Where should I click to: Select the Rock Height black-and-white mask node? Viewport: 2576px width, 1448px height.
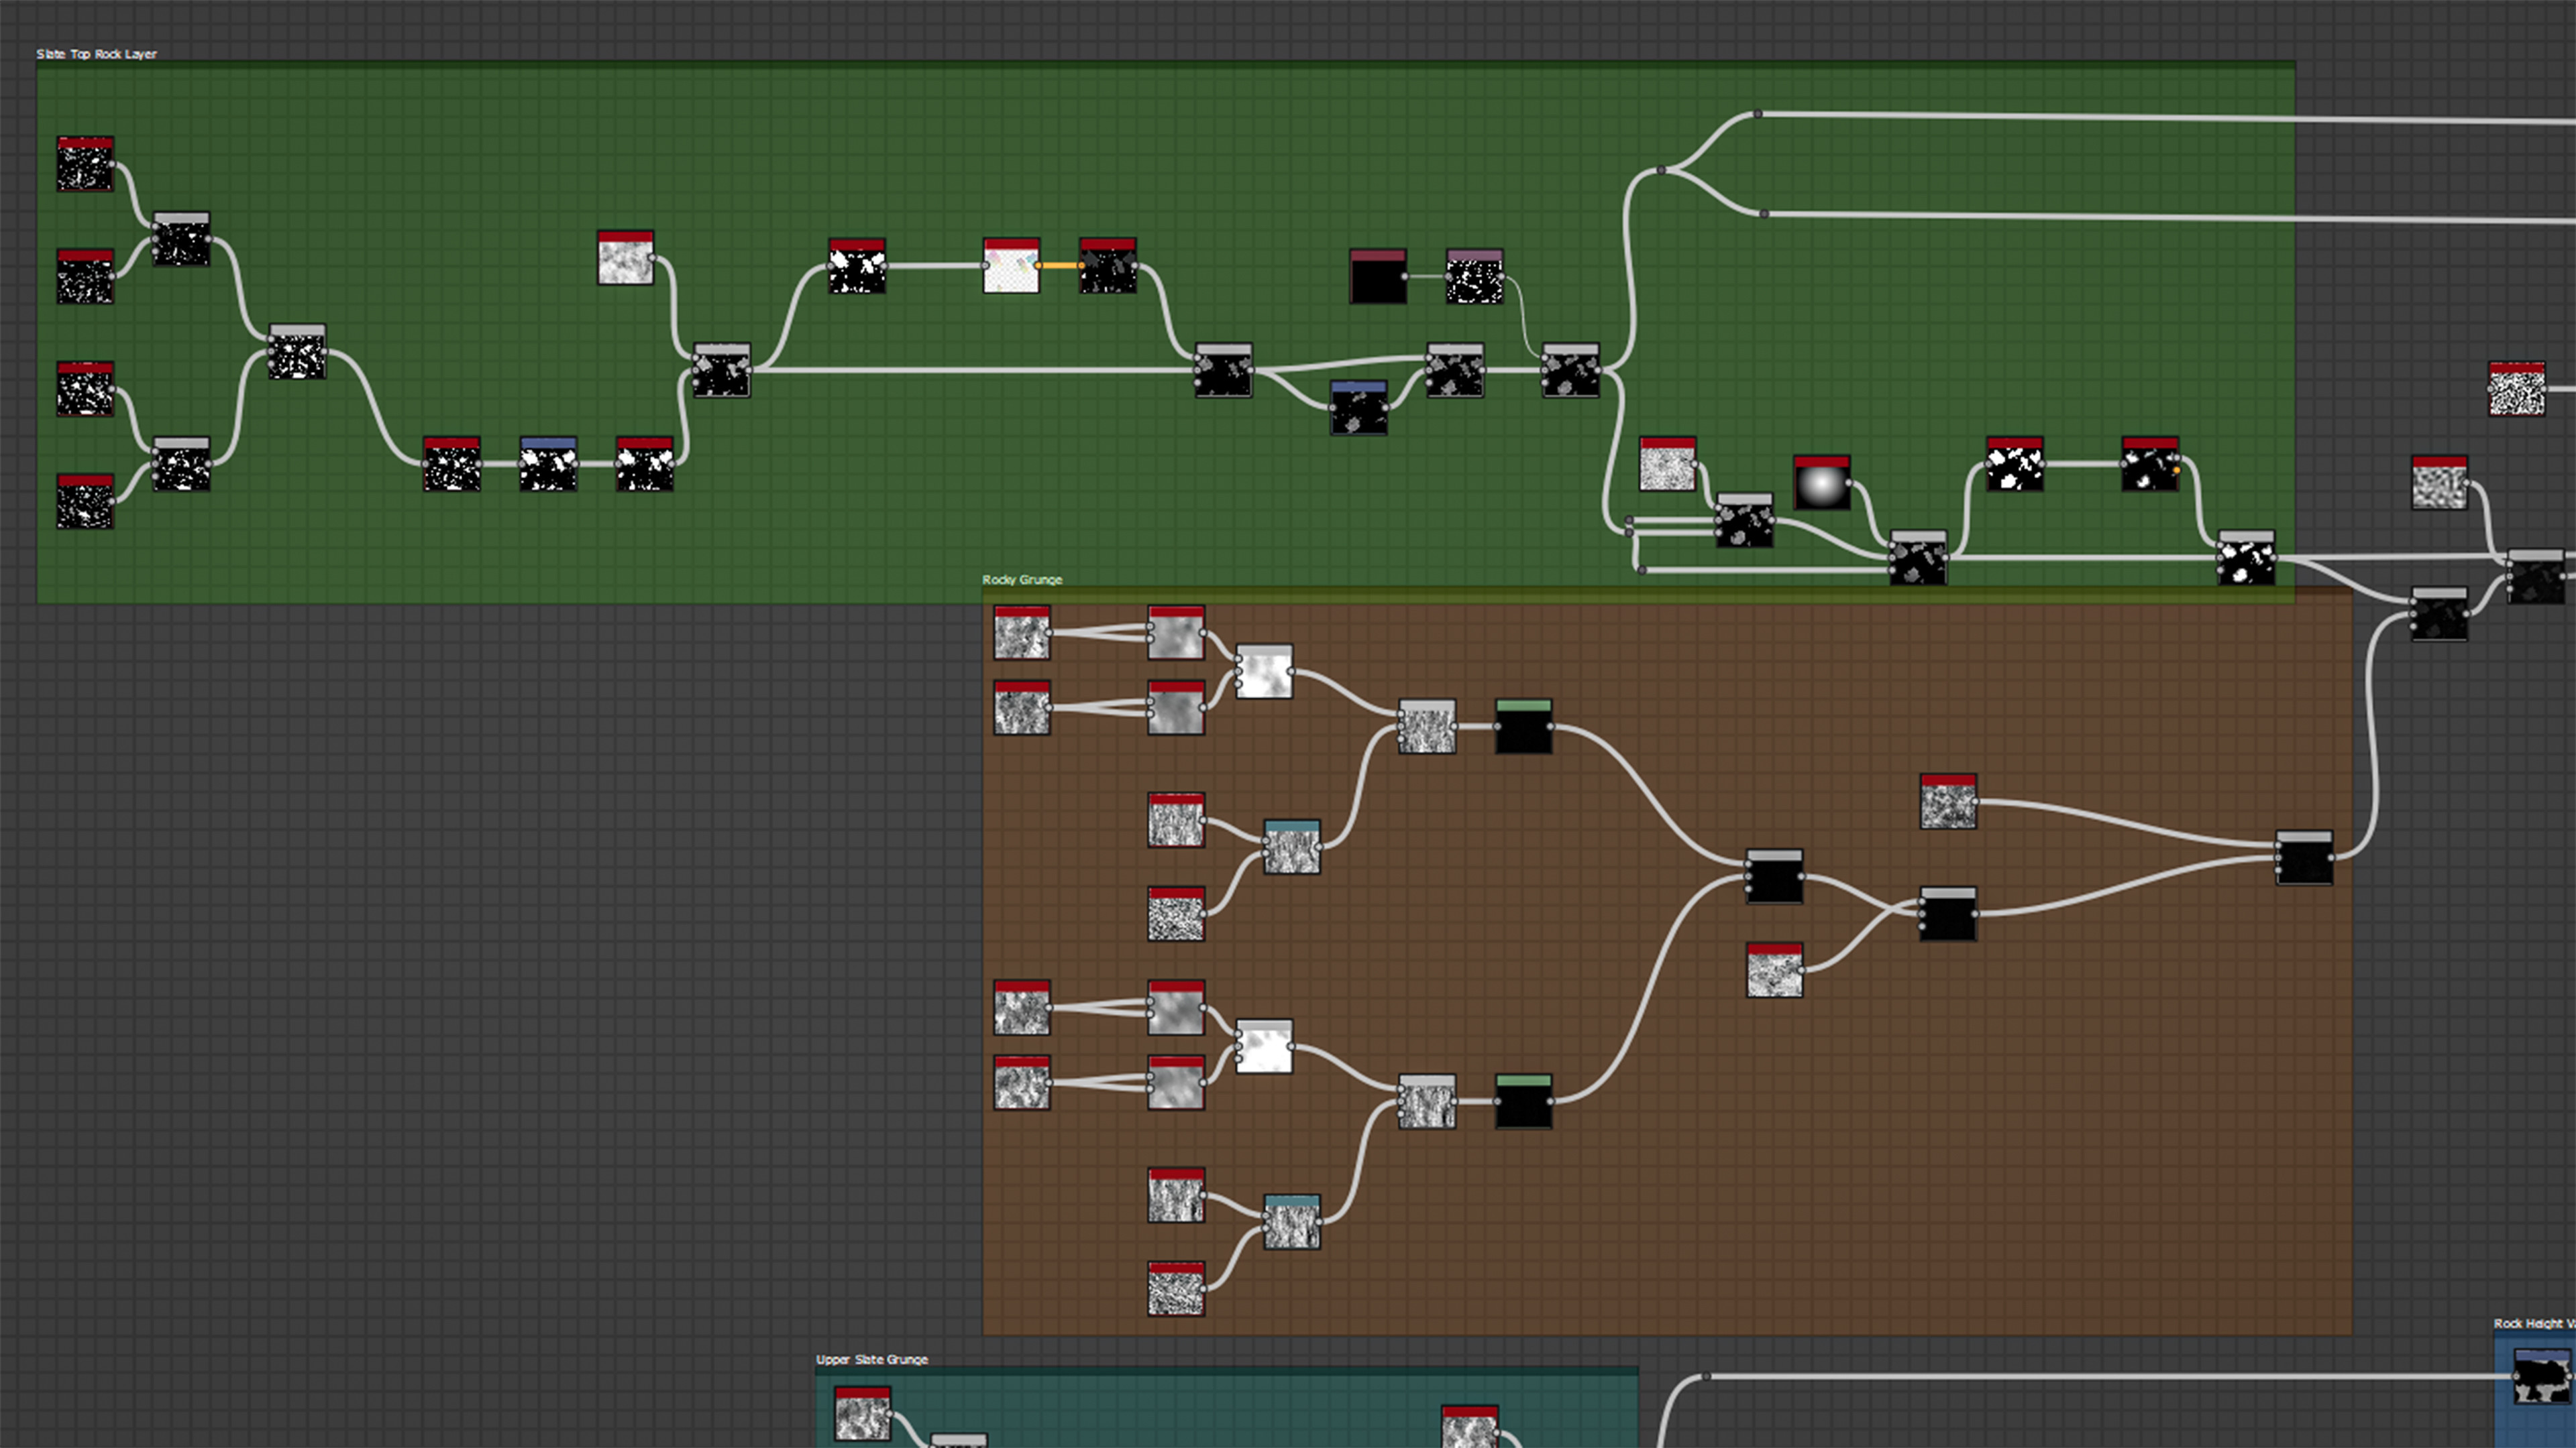2541,1377
